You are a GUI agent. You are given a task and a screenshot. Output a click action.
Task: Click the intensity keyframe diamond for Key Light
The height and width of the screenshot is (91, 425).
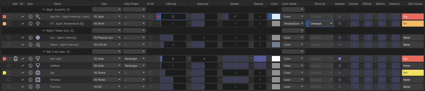coord(158,59)
